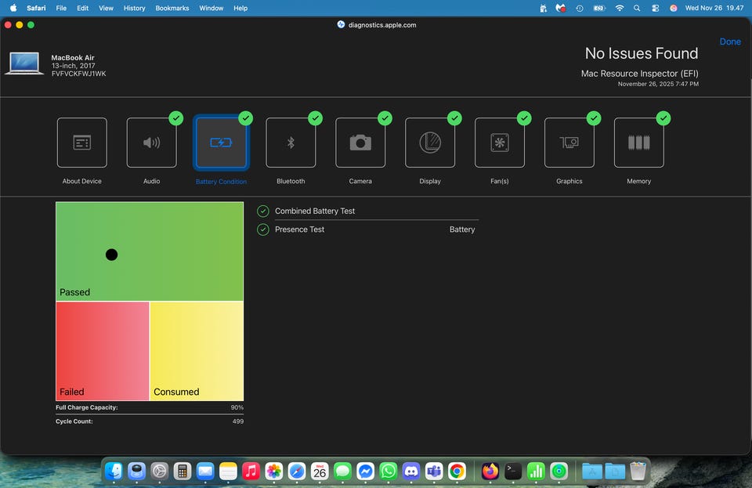Click the red Failed battery region
The image size is (752, 488).
click(102, 350)
